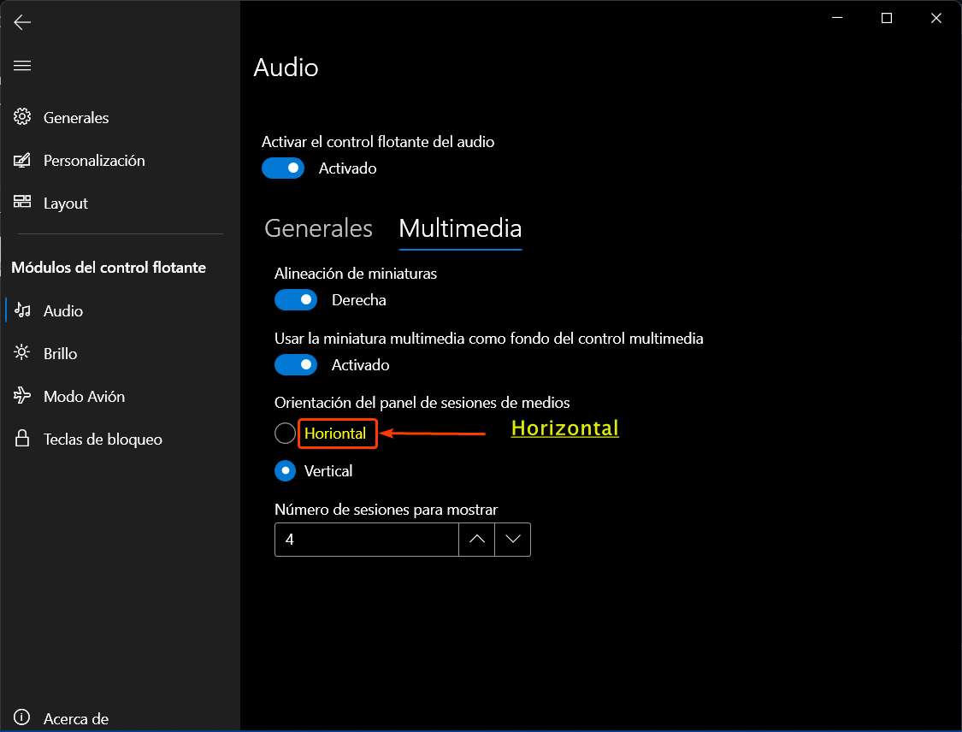Toggle miniatura multimedia como fondo switch

coord(296,365)
